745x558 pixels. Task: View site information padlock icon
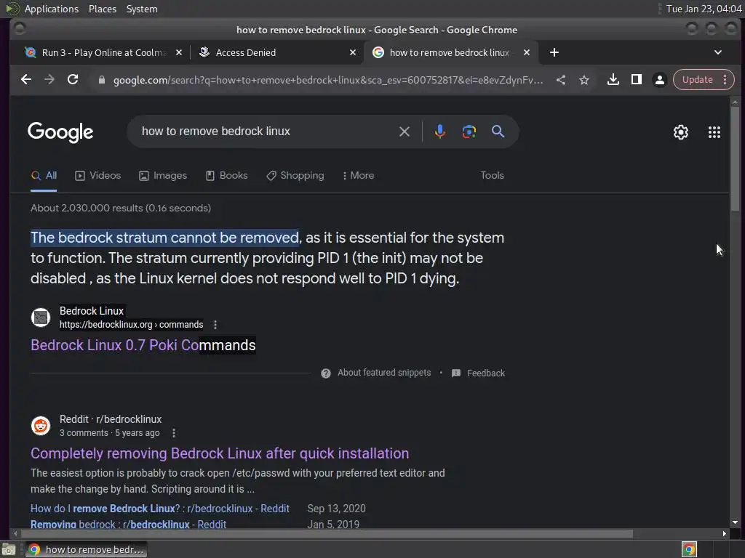pyautogui.click(x=101, y=80)
